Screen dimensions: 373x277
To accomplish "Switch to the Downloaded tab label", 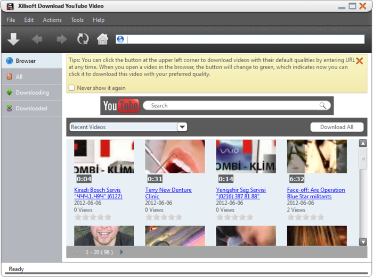I will [x=31, y=108].
